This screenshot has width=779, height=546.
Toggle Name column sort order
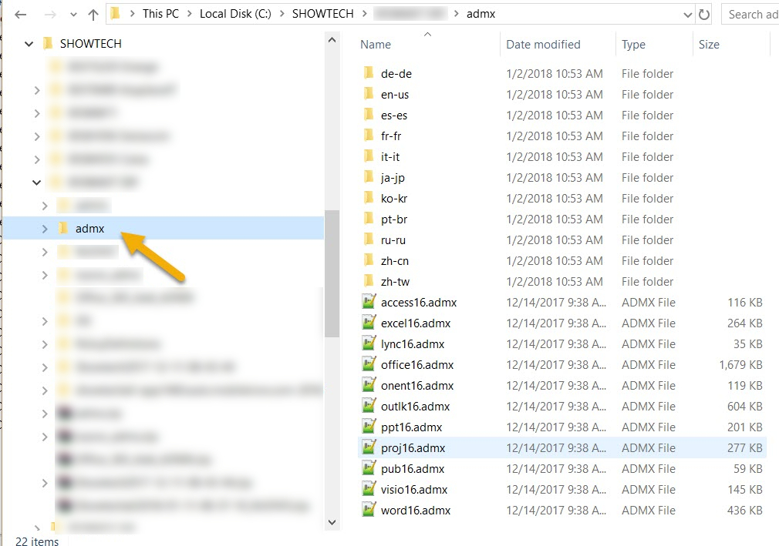coord(376,44)
